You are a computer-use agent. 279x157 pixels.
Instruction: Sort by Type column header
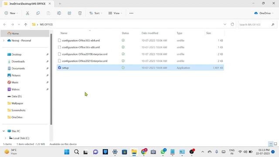[x=180, y=33]
